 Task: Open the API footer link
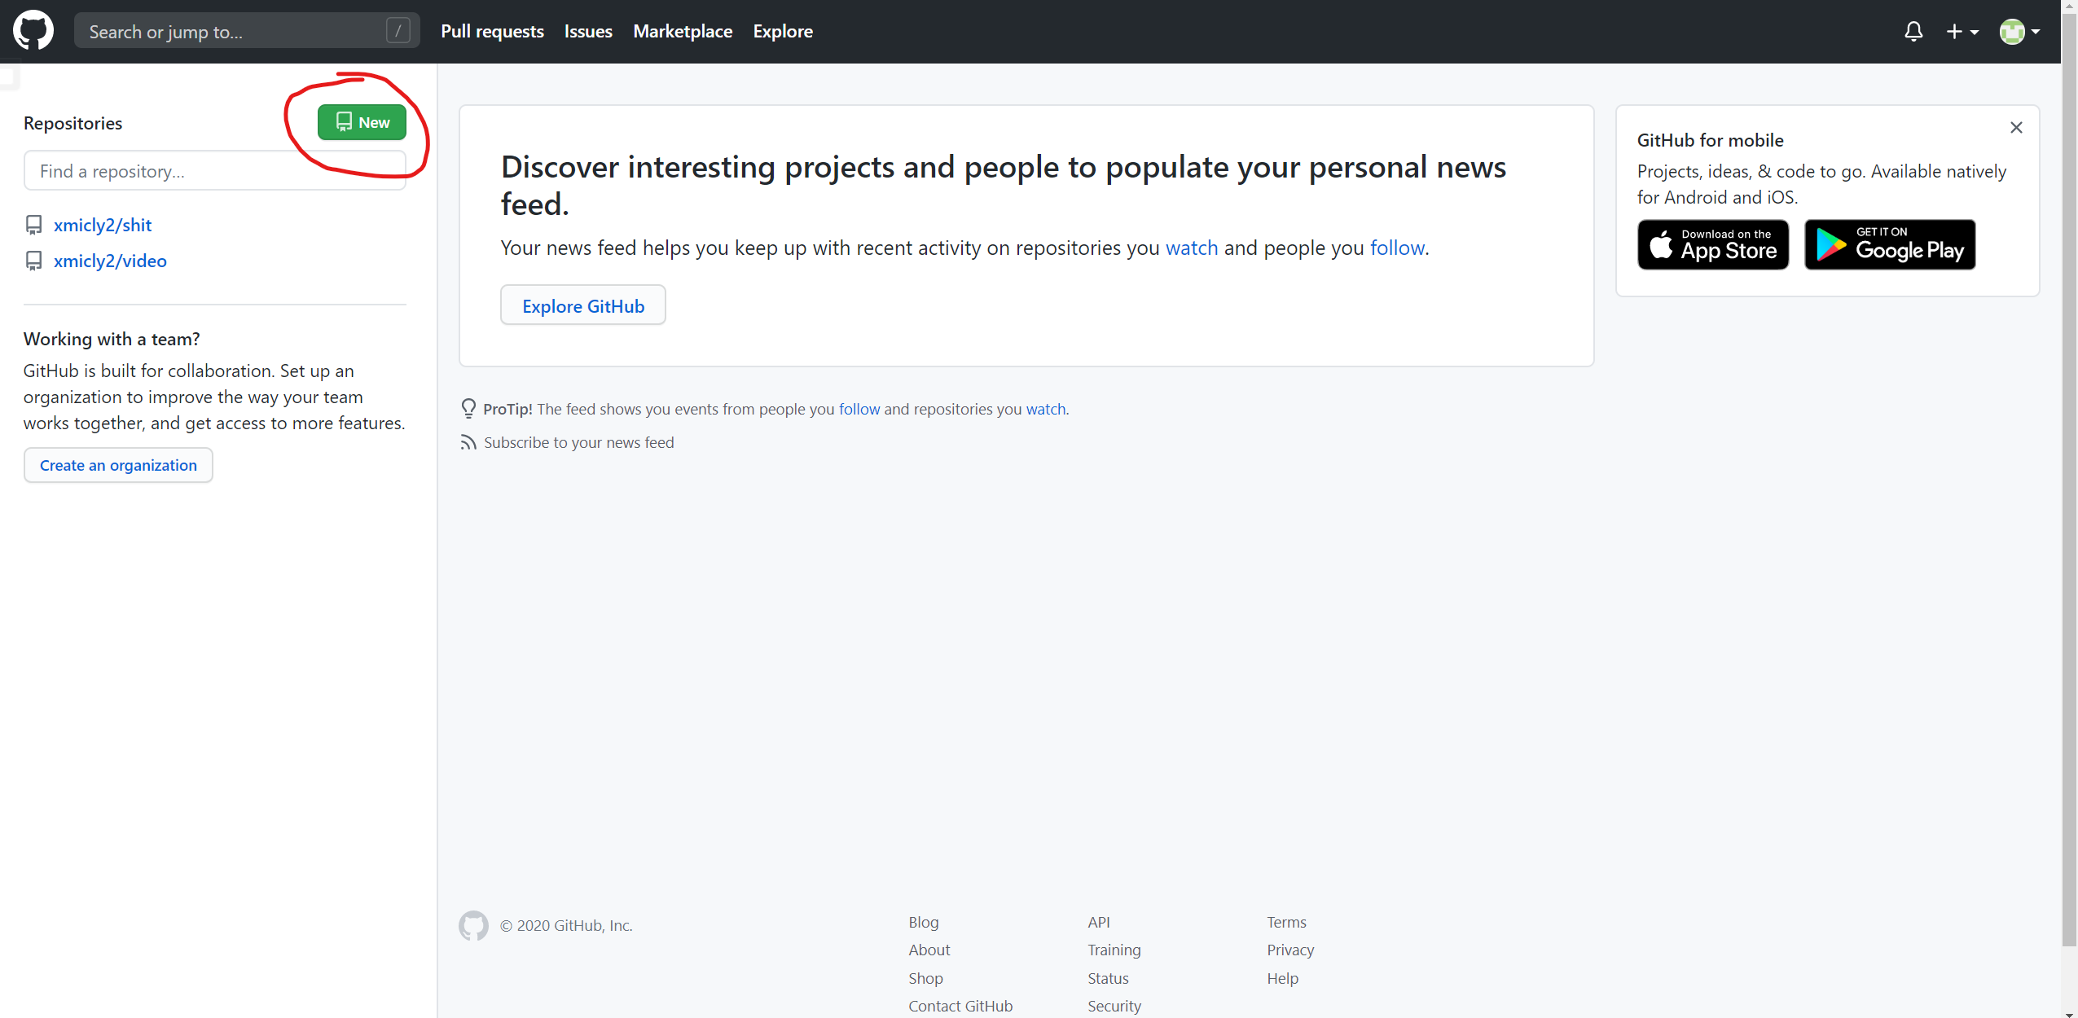click(1099, 922)
